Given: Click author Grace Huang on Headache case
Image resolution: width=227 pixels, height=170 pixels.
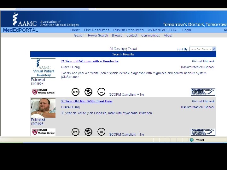Looking at the screenshot, I should 70,67.
